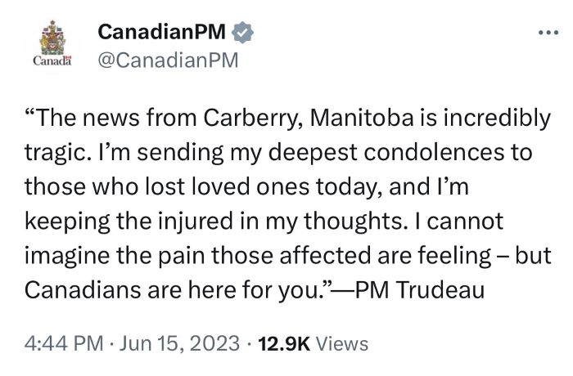Click the word thoughts in the post
Viewport: 573px width, 376px height.
coord(355,222)
